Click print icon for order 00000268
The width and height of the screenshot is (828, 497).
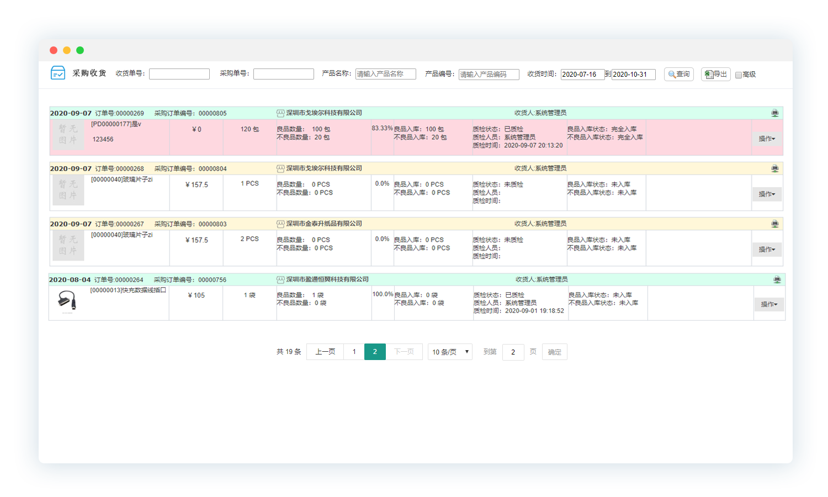tap(775, 168)
